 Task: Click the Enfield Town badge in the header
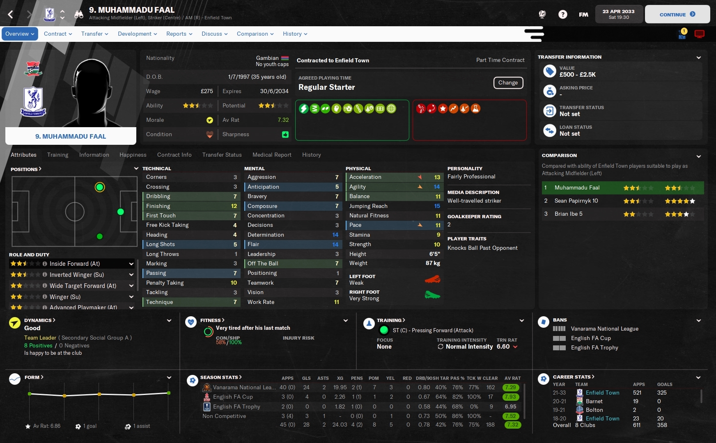point(50,14)
